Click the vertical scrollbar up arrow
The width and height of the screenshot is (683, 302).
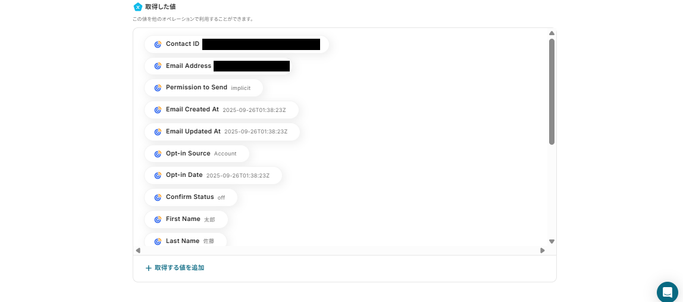552,33
